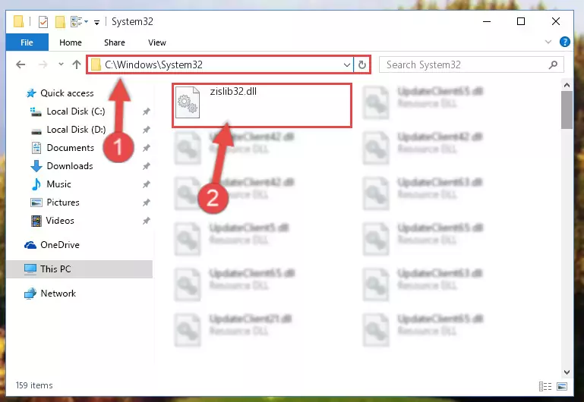Switch to the Home ribbon tab
Screen dimensions: 584x402
tap(71, 42)
